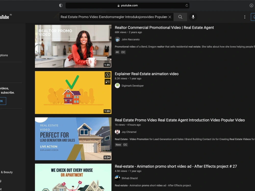Screen dimensions: 255x191
Task: Clear the search box with X
Action: coord(170,17)
